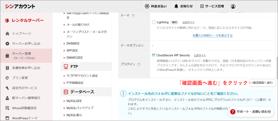The width and height of the screenshot is (278, 121).
Task: Select the Lightning theme radio button
Action: pyautogui.click(x=154, y=22)
